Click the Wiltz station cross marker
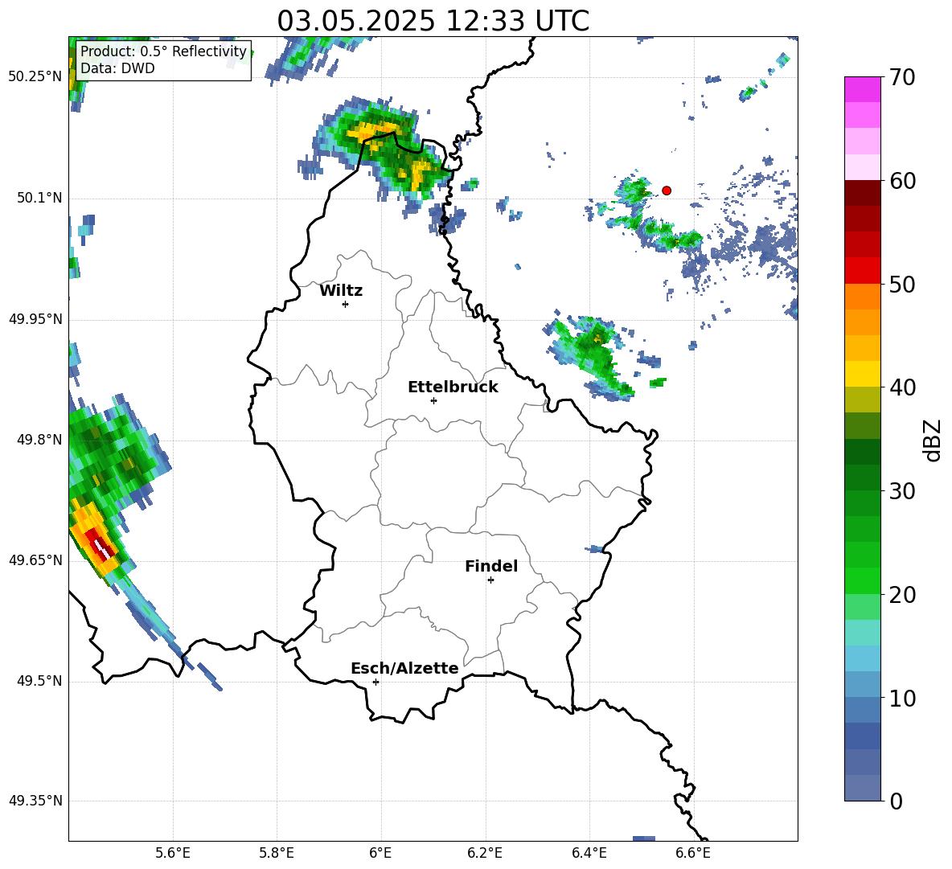This screenshot has width=952, height=869. tap(345, 304)
